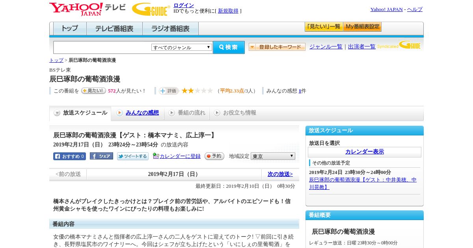Open カレンダー表示 link in schedule panel
473x248 pixels.
click(365, 152)
